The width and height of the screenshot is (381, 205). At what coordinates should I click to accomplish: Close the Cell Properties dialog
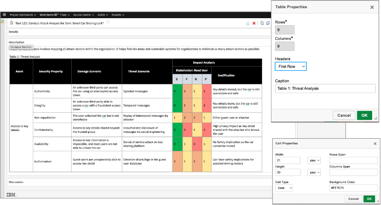tap(375, 143)
